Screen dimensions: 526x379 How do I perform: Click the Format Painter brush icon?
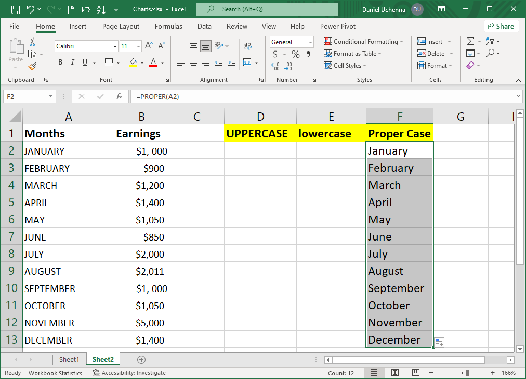coord(32,66)
